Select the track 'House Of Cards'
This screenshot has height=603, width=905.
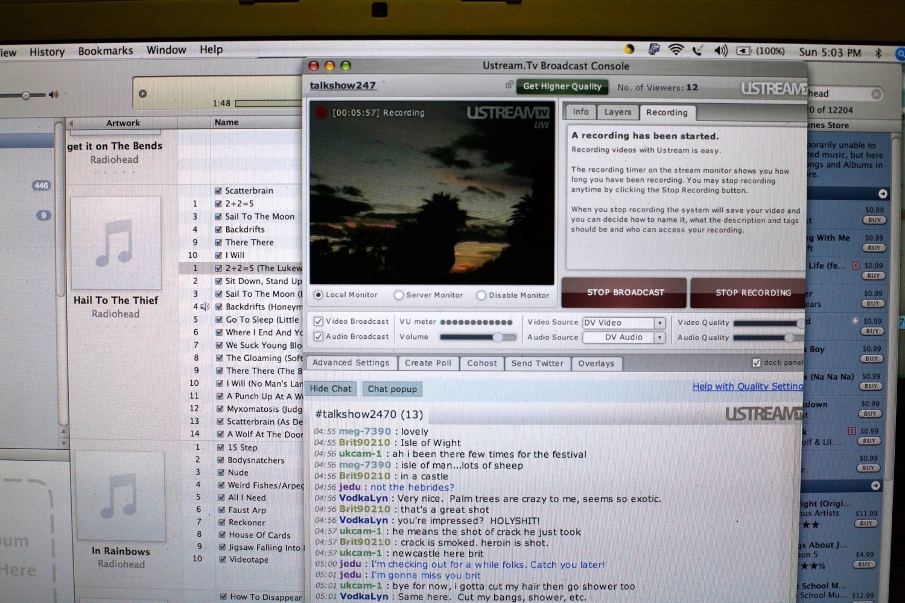coord(259,535)
